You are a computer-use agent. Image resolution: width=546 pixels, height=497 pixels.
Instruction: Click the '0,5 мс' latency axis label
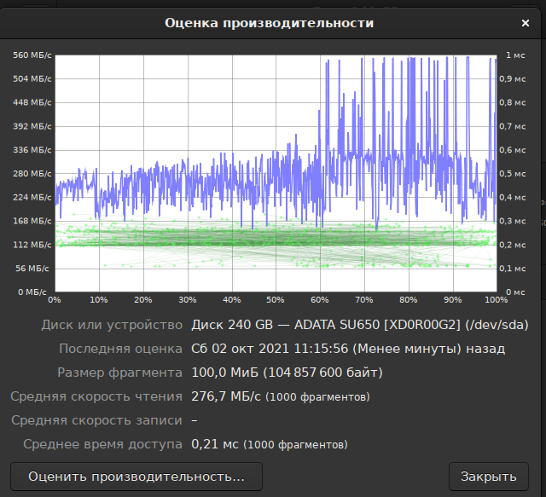coord(512,174)
